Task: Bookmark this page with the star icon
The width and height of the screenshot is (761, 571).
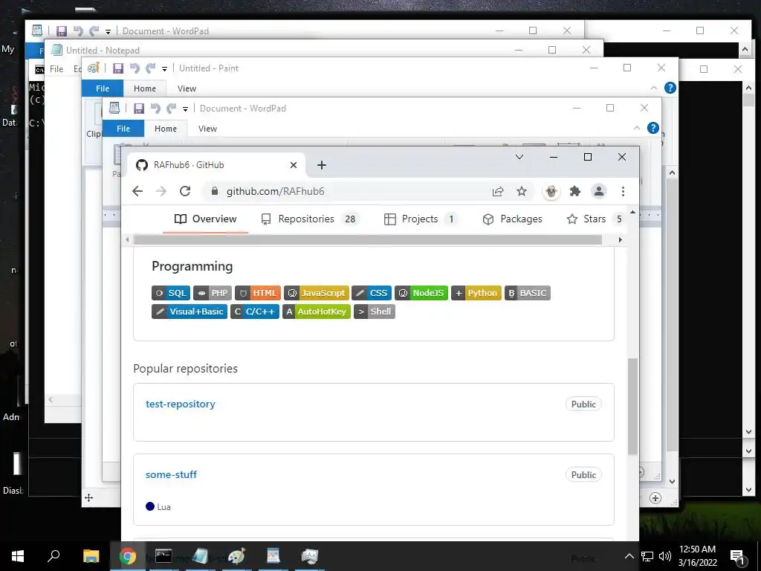Action: (522, 191)
